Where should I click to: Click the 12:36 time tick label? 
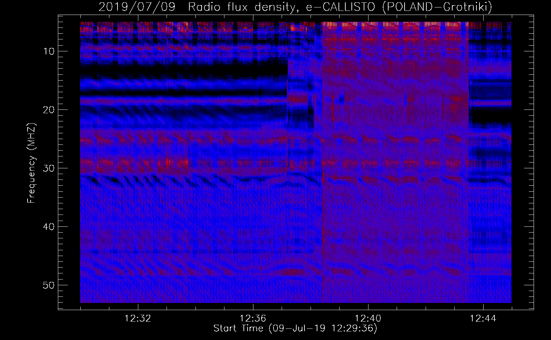(x=253, y=319)
